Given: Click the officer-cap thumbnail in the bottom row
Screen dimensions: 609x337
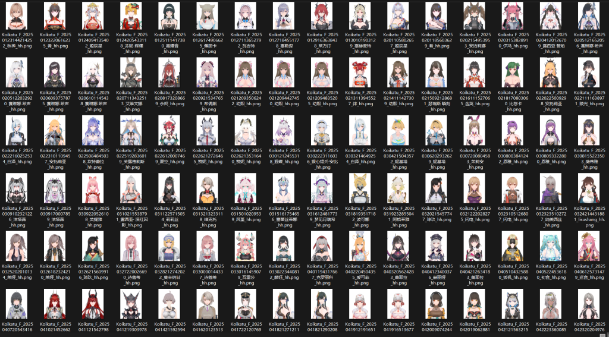Looking at the screenshot, I should (246, 304).
